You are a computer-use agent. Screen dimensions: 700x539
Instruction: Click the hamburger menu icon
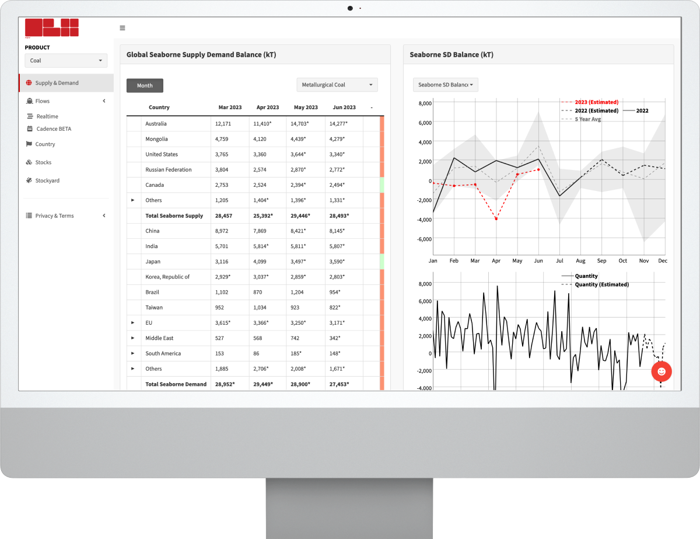pos(123,28)
